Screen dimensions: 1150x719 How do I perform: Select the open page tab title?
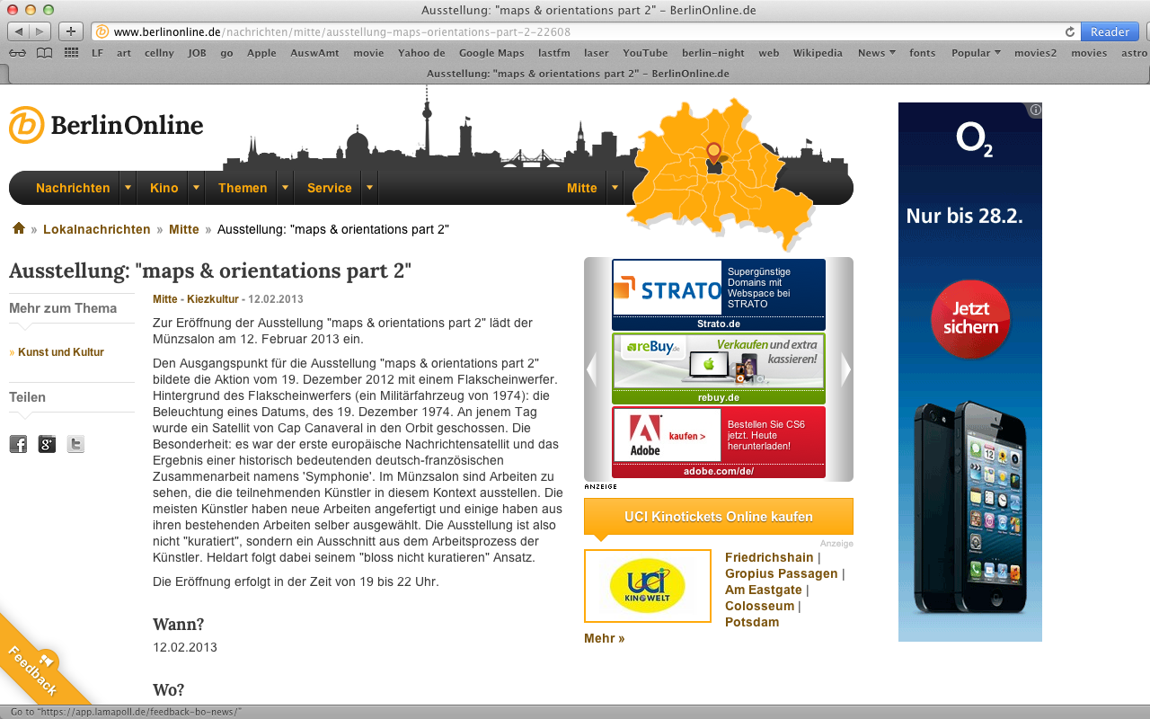[x=578, y=74]
